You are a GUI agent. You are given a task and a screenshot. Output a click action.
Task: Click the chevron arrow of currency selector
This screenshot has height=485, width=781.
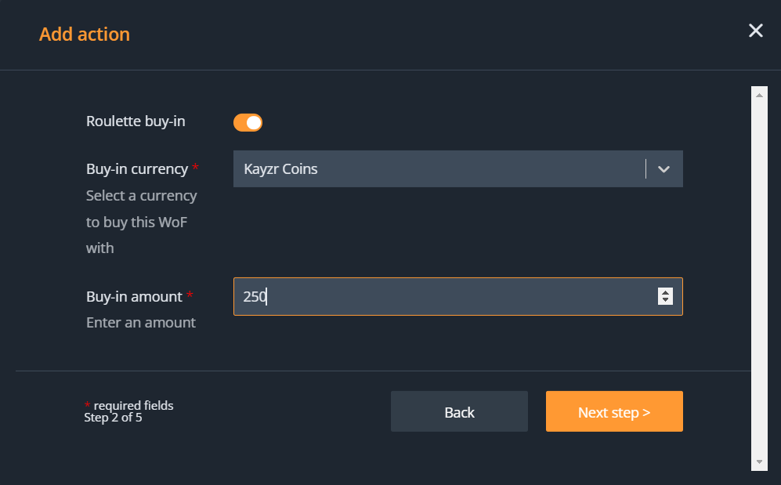[x=664, y=169]
